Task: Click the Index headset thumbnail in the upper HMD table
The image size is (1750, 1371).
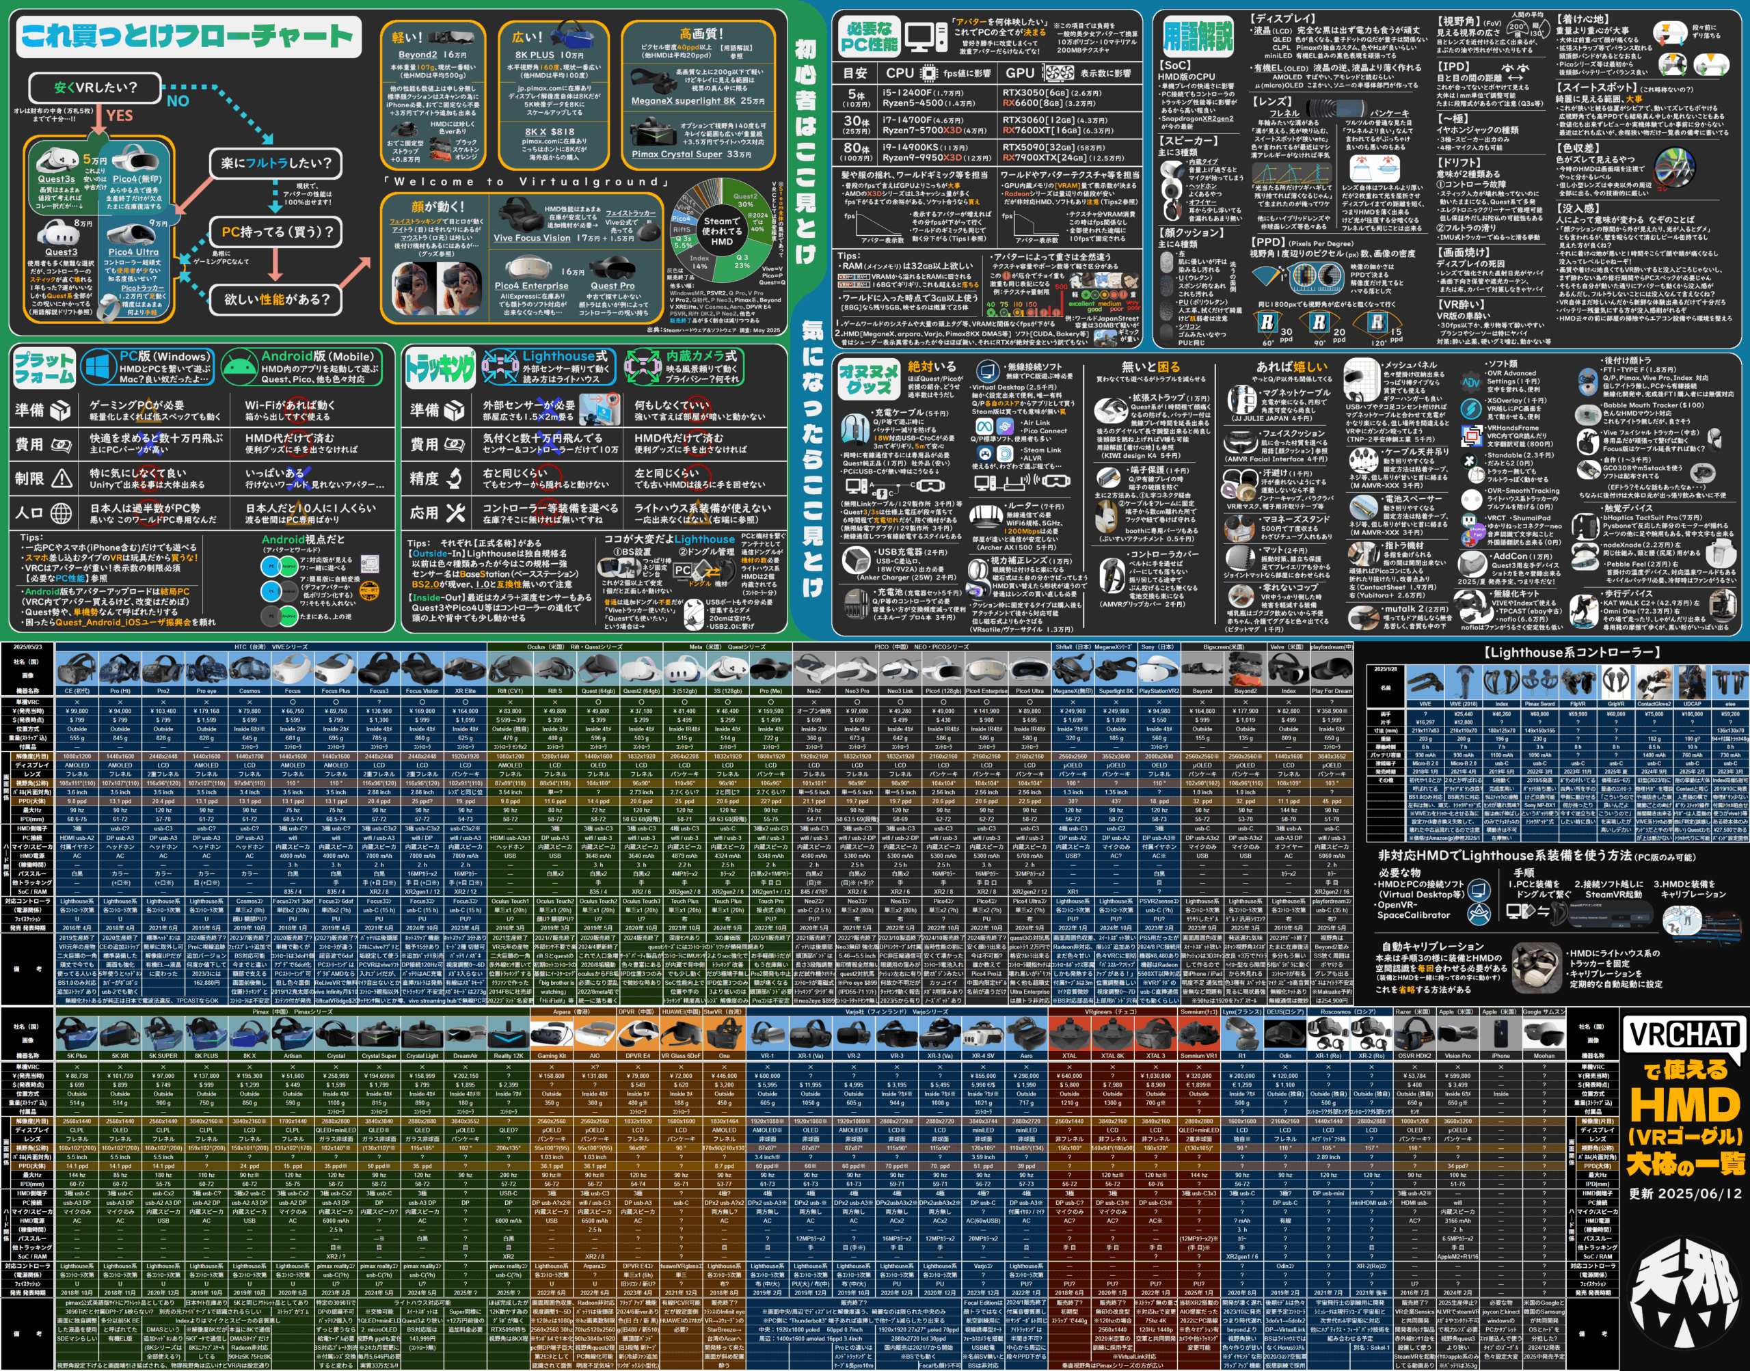Action: coord(1289,670)
